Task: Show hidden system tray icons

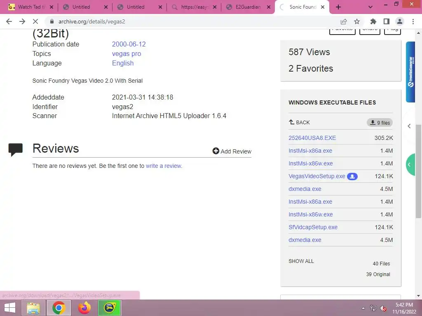Action: [x=363, y=308]
